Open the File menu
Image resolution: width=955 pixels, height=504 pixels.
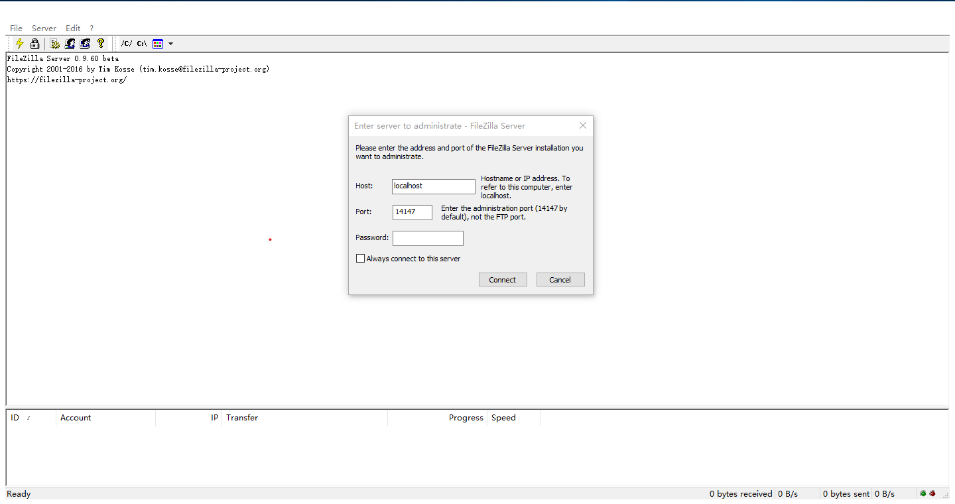pyautogui.click(x=16, y=29)
